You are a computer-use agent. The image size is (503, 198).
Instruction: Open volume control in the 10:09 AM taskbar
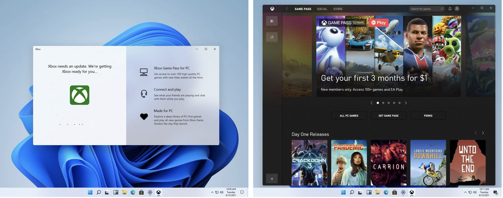click(x=222, y=193)
